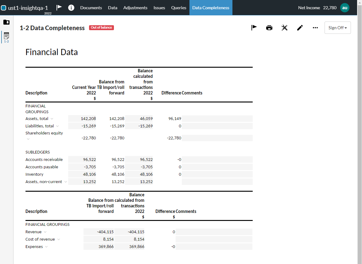
Task: Open the more options ellipsis menu
Action: (315, 28)
